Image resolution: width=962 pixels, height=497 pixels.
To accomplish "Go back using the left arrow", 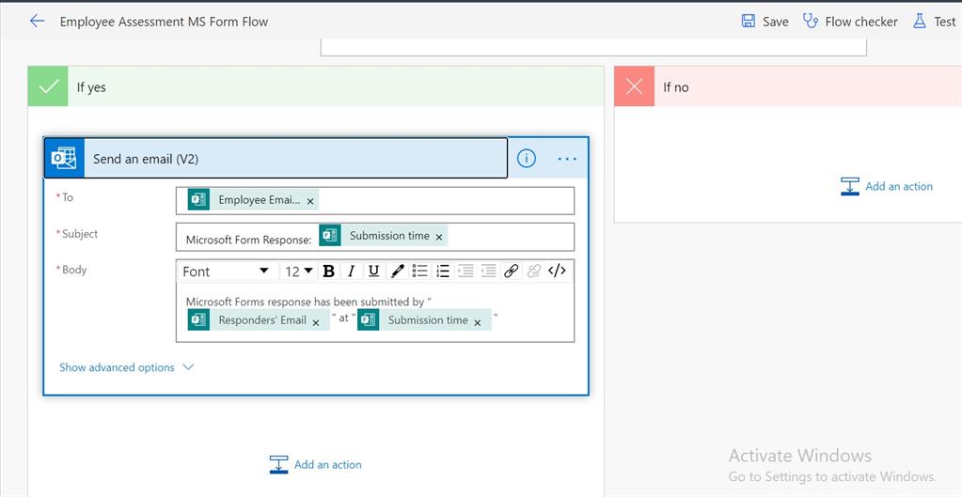I will click(x=38, y=22).
